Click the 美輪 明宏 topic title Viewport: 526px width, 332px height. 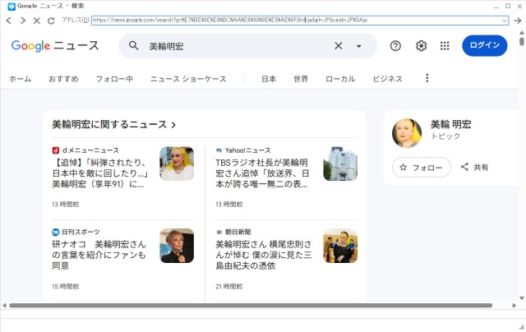(x=451, y=124)
